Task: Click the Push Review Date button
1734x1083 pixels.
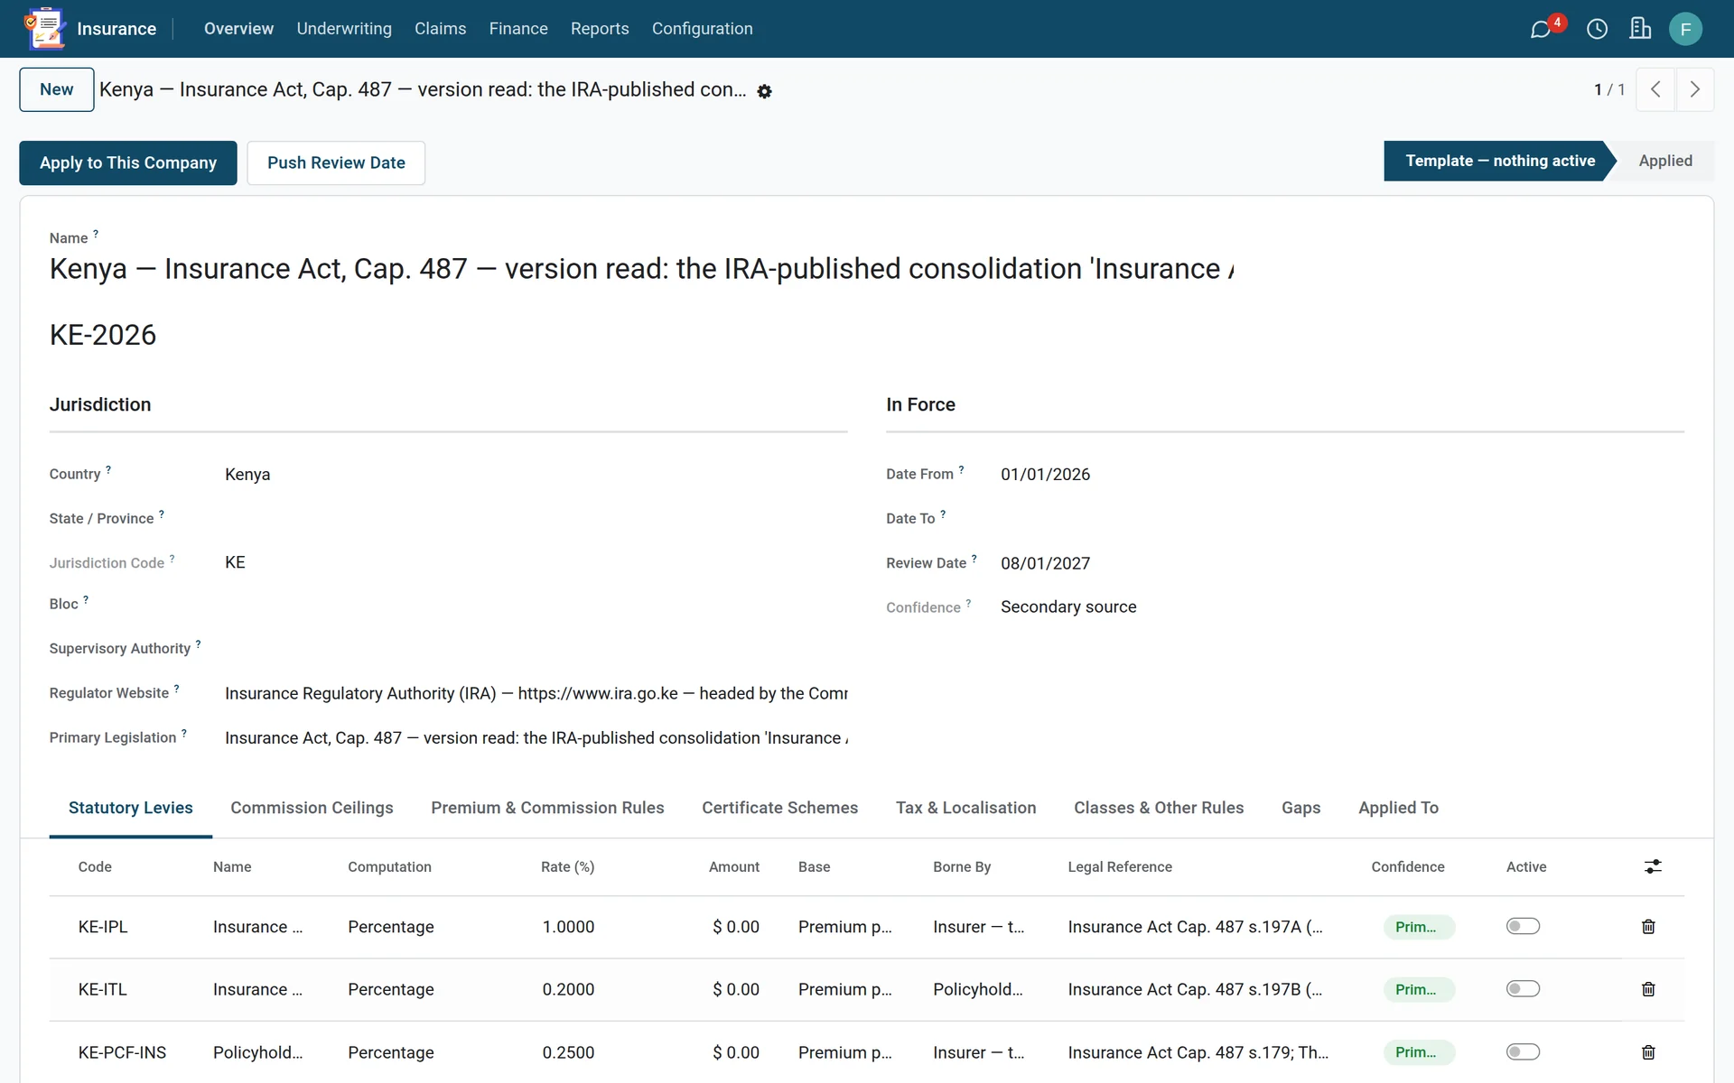Action: pyautogui.click(x=336, y=162)
